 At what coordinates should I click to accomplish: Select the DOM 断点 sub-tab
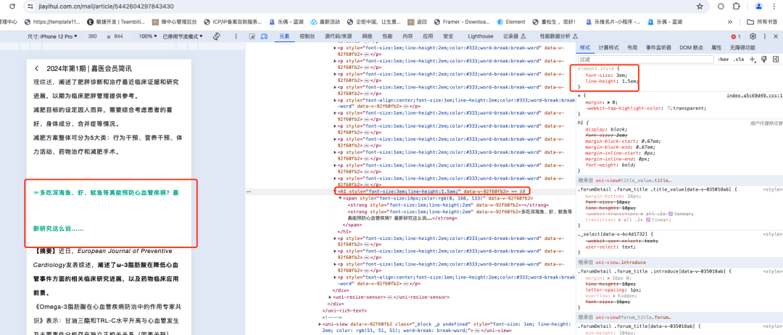point(692,47)
